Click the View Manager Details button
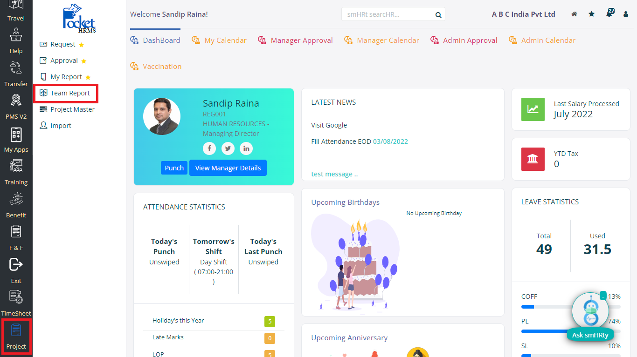 pos(228,168)
